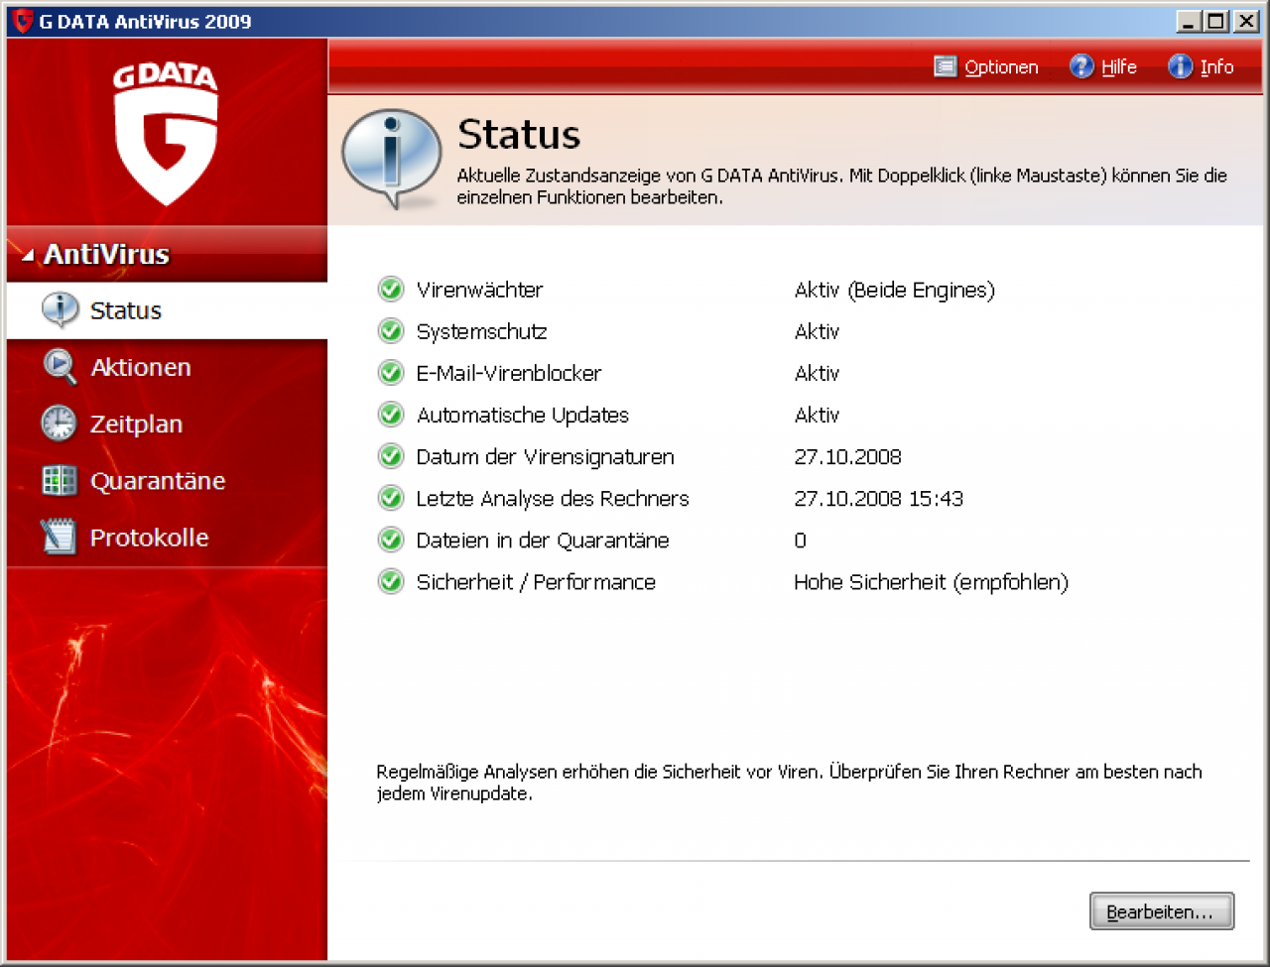The width and height of the screenshot is (1270, 967).
Task: Click the green check next to Datum der Virensignaturen
Action: (391, 456)
